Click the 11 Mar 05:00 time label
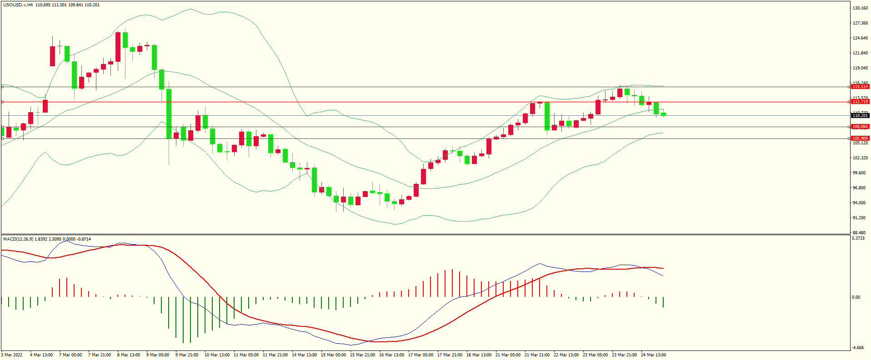The width and height of the screenshot is (871, 360). point(246,355)
